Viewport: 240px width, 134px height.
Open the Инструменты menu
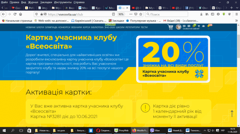(63, 2)
